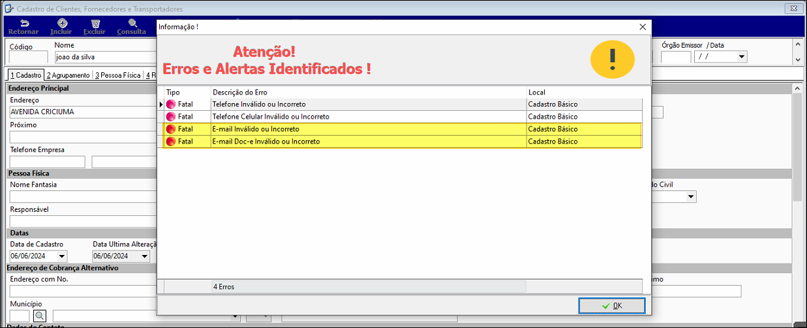Click the Próximo input field
The width and height of the screenshot is (807, 328).
(x=83, y=137)
